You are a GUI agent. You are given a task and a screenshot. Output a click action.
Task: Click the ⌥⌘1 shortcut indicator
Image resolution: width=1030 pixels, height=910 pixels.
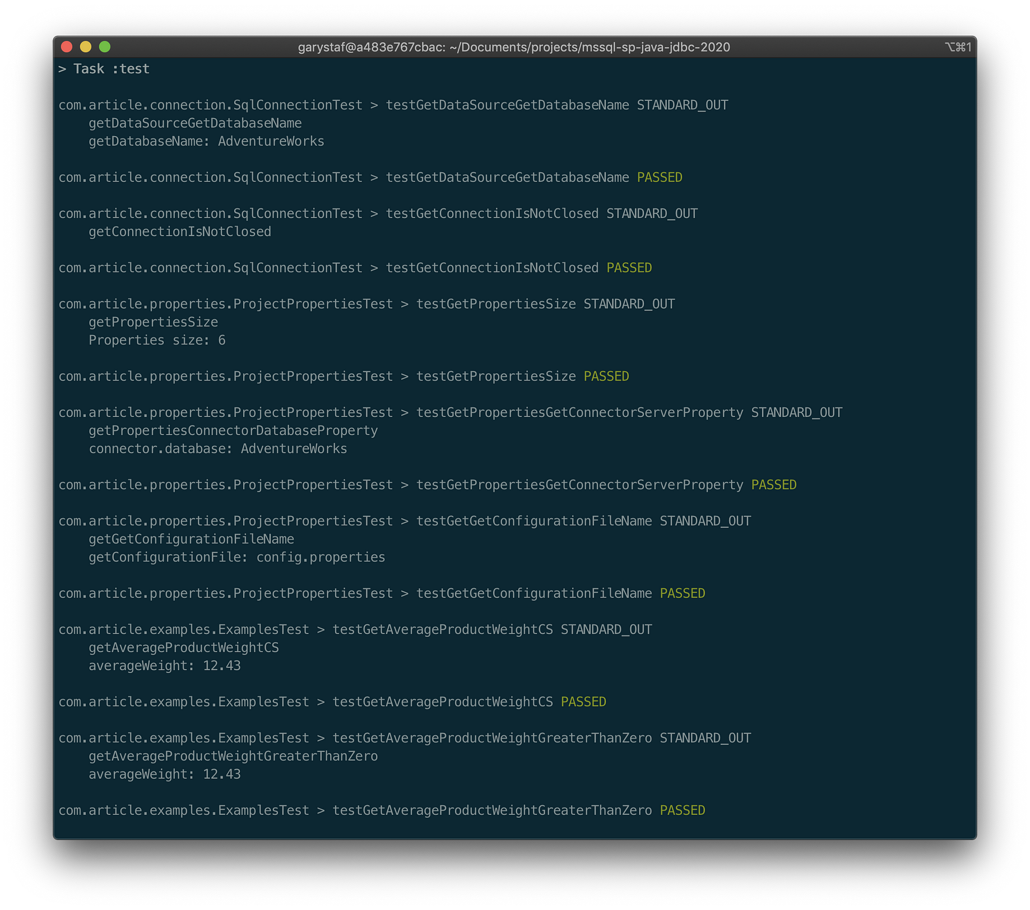958,47
